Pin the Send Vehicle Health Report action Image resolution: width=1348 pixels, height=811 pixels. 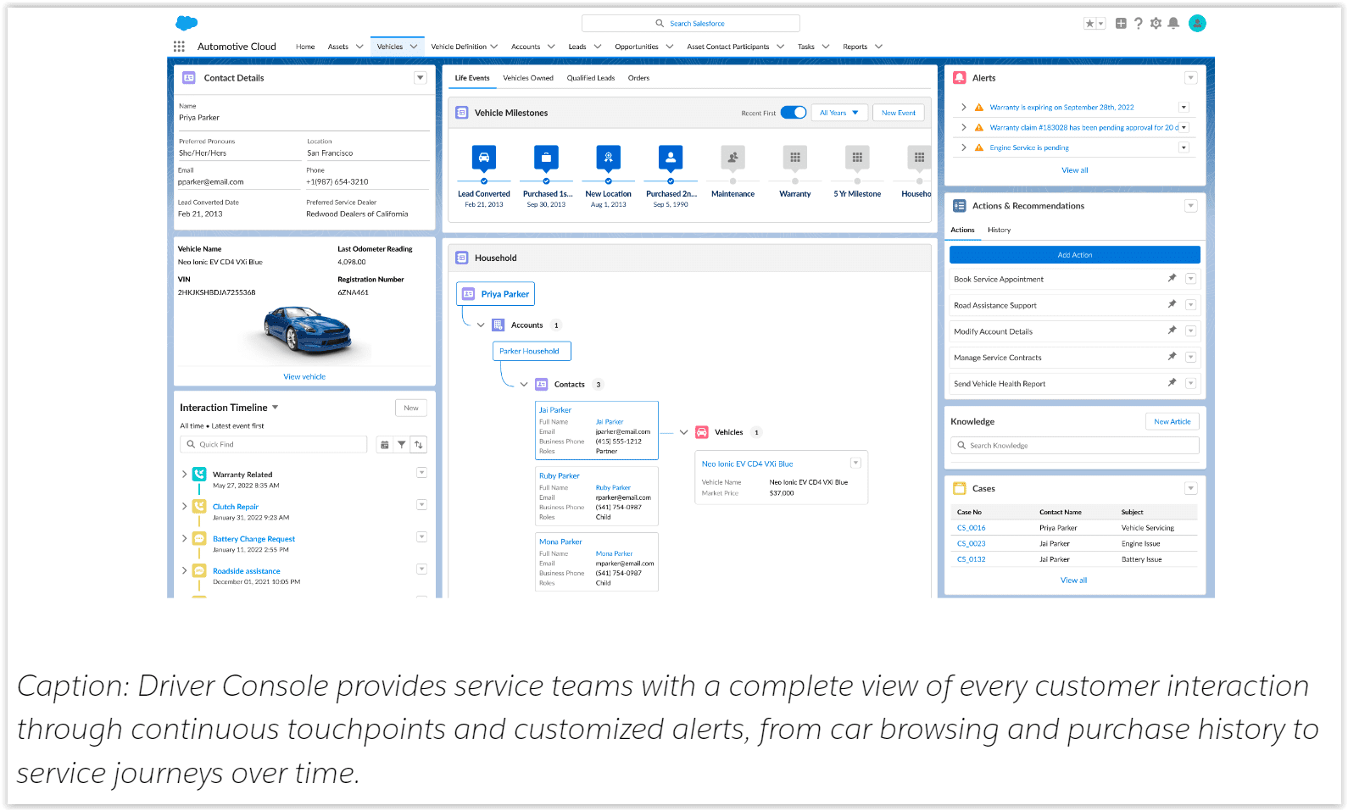click(1172, 383)
